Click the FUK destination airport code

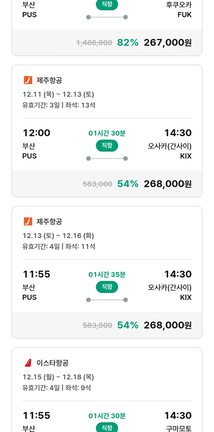(184, 15)
